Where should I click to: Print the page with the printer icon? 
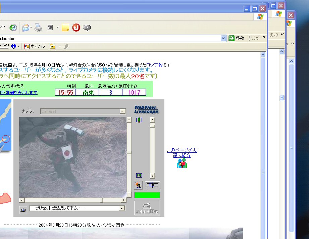(x=38, y=28)
